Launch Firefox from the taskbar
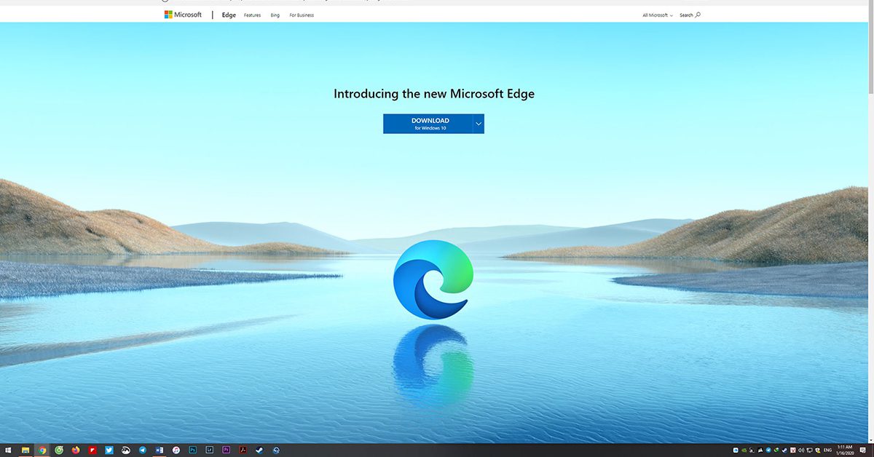 (x=76, y=450)
